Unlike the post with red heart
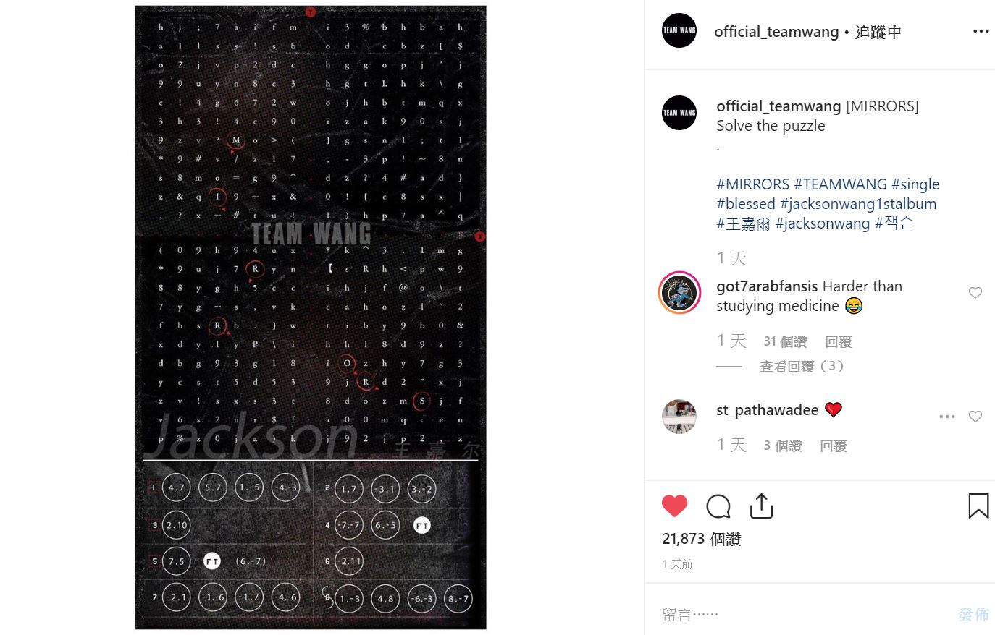 pos(674,506)
